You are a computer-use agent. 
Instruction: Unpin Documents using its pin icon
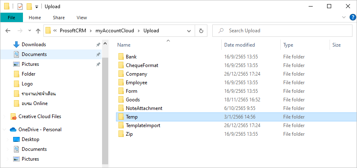pyautogui.click(x=98, y=54)
